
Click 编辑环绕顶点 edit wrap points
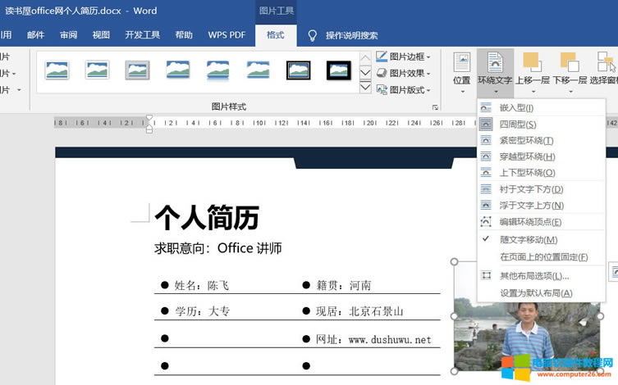[530, 222]
